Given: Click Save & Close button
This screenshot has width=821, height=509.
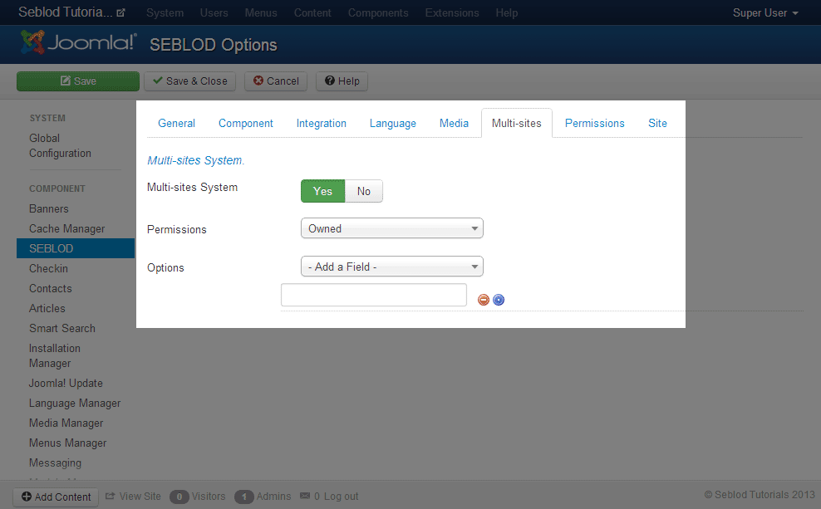Looking at the screenshot, I should click(190, 81).
